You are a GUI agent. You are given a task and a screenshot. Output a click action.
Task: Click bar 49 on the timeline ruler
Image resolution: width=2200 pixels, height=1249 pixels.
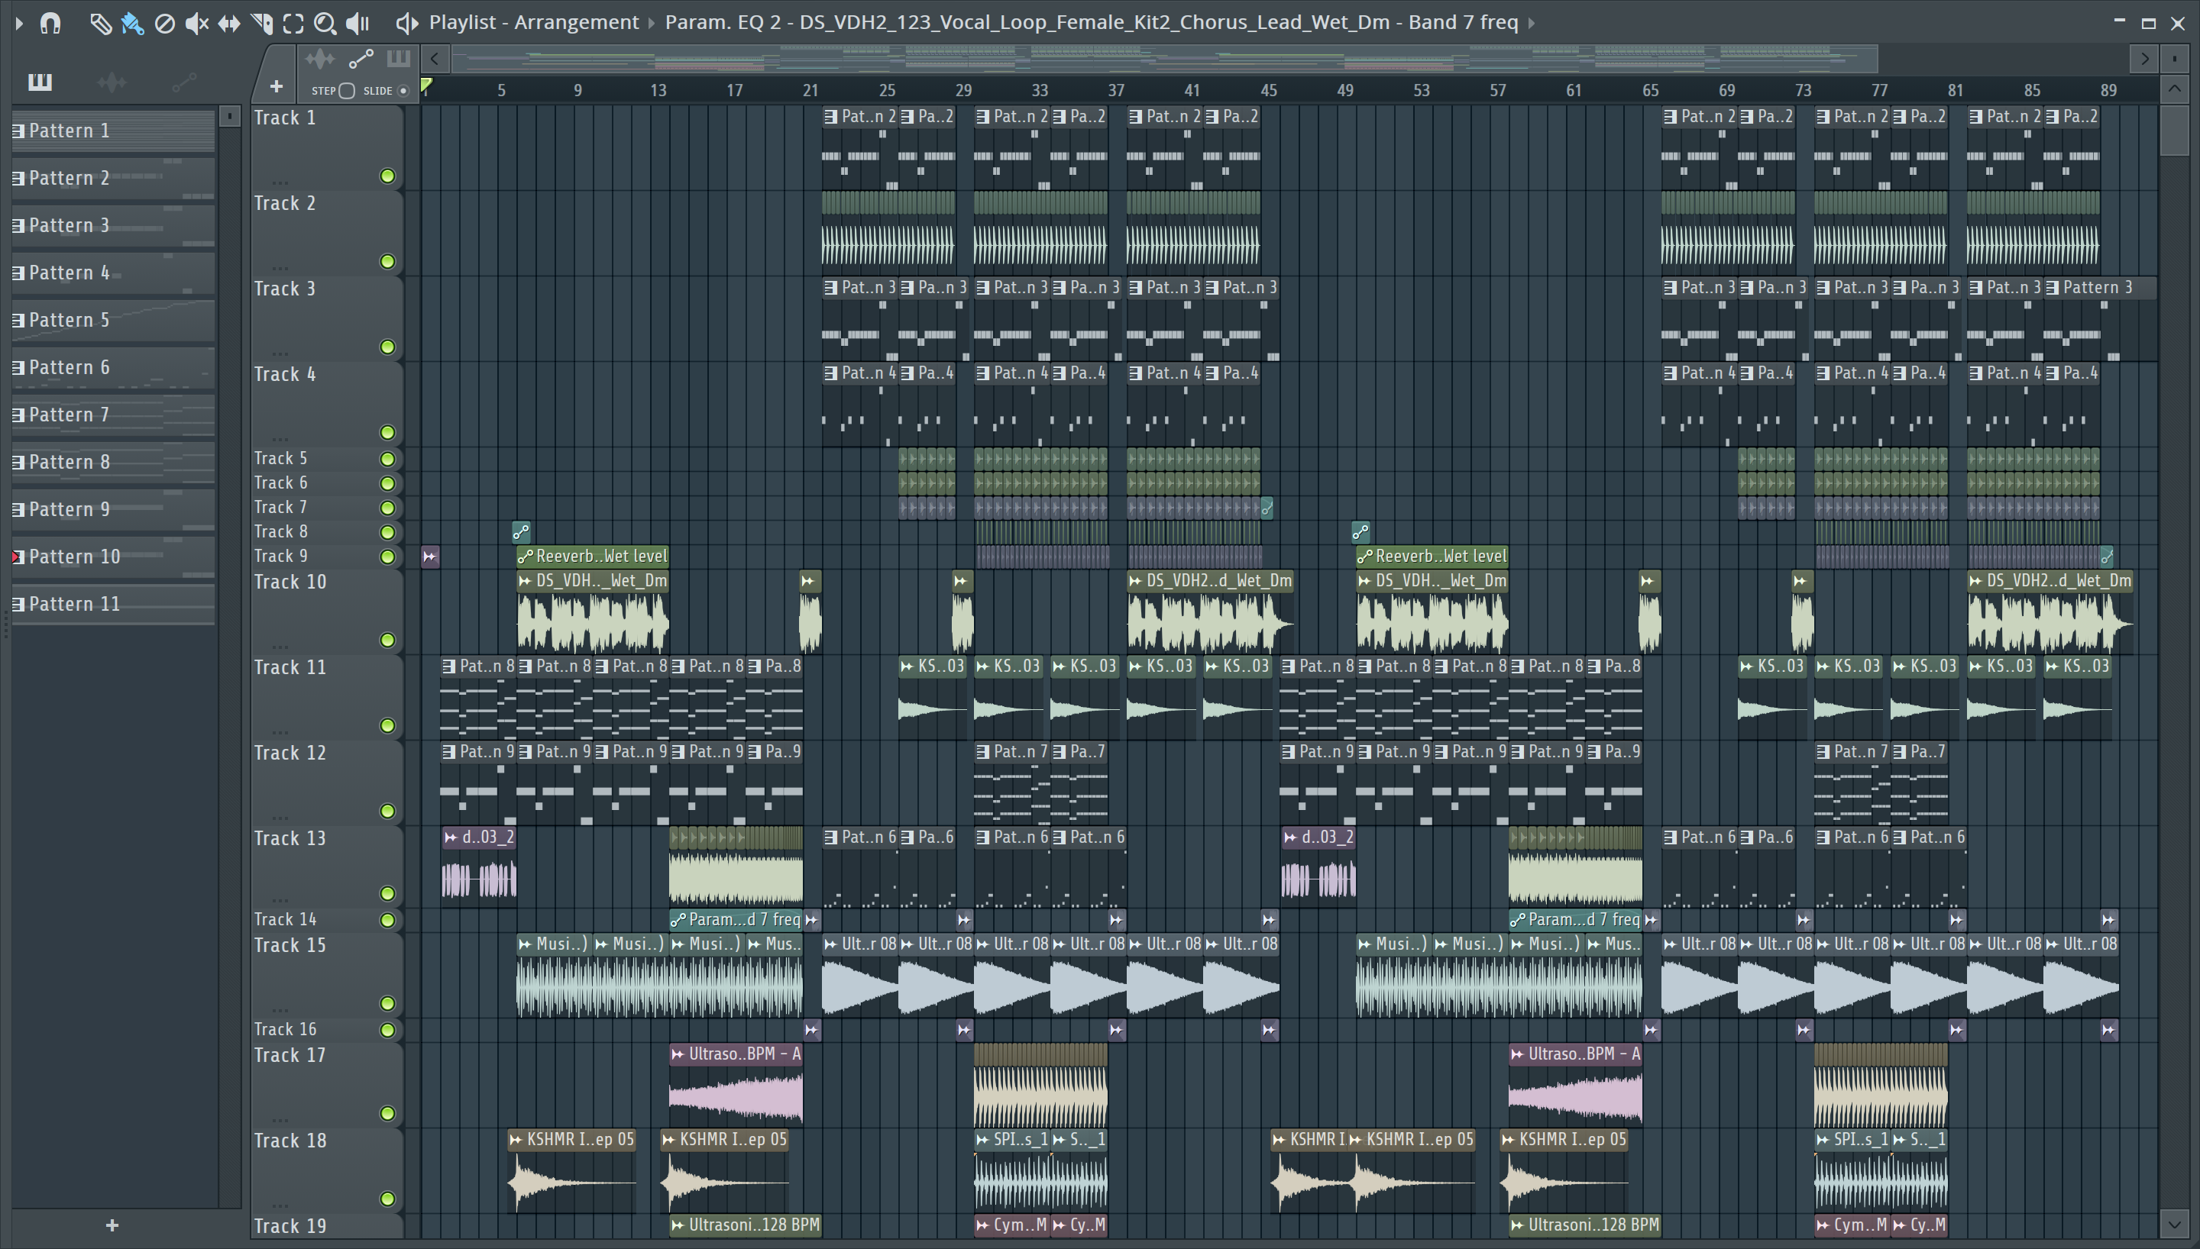pyautogui.click(x=1345, y=90)
